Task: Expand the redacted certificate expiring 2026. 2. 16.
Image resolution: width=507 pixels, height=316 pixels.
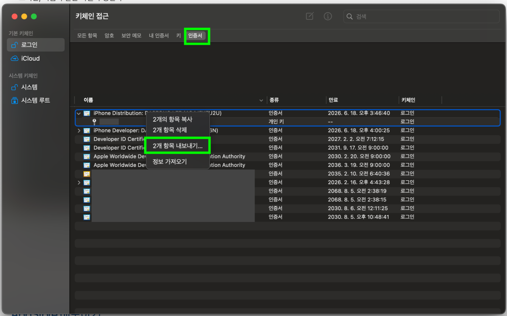Action: pos(79,183)
